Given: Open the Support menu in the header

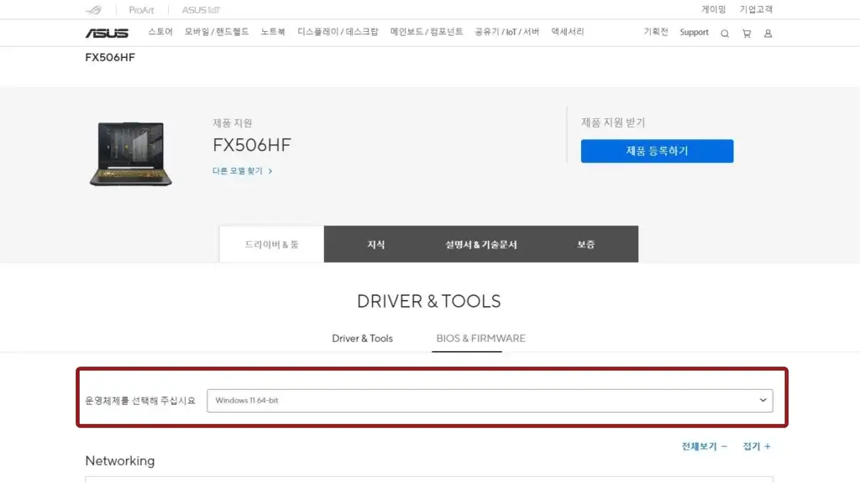Looking at the screenshot, I should pos(694,33).
